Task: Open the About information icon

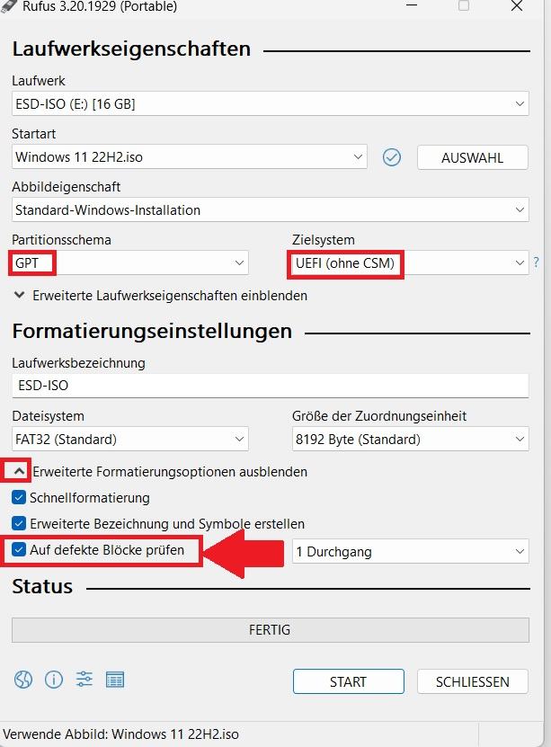Action: point(54,680)
